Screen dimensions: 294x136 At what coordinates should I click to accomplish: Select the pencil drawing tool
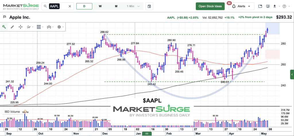tap(12, 27)
